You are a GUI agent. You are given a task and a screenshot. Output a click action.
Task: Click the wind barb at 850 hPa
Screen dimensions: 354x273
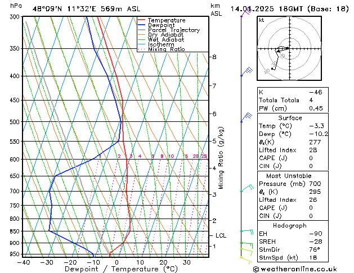(247, 232)
